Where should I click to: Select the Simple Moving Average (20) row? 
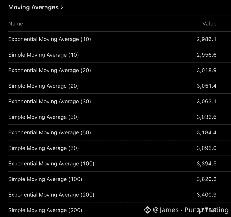point(44,86)
